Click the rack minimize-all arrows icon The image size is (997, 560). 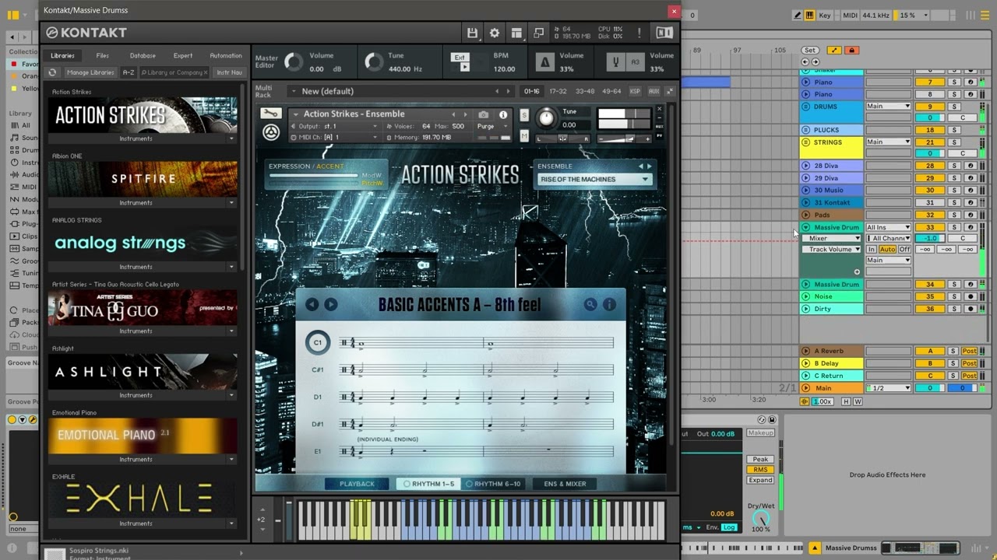(x=669, y=91)
